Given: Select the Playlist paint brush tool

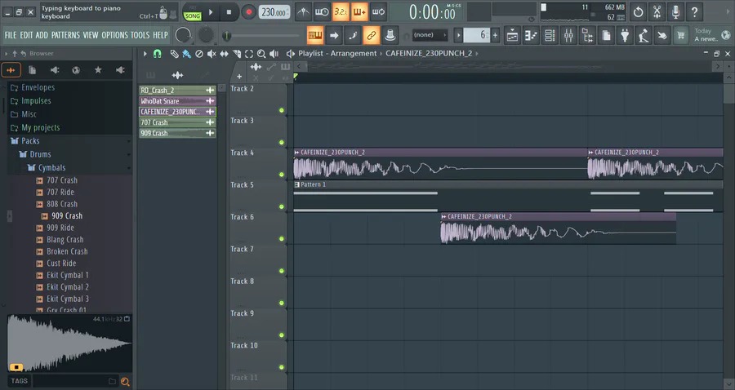Looking at the screenshot, I should point(186,54).
